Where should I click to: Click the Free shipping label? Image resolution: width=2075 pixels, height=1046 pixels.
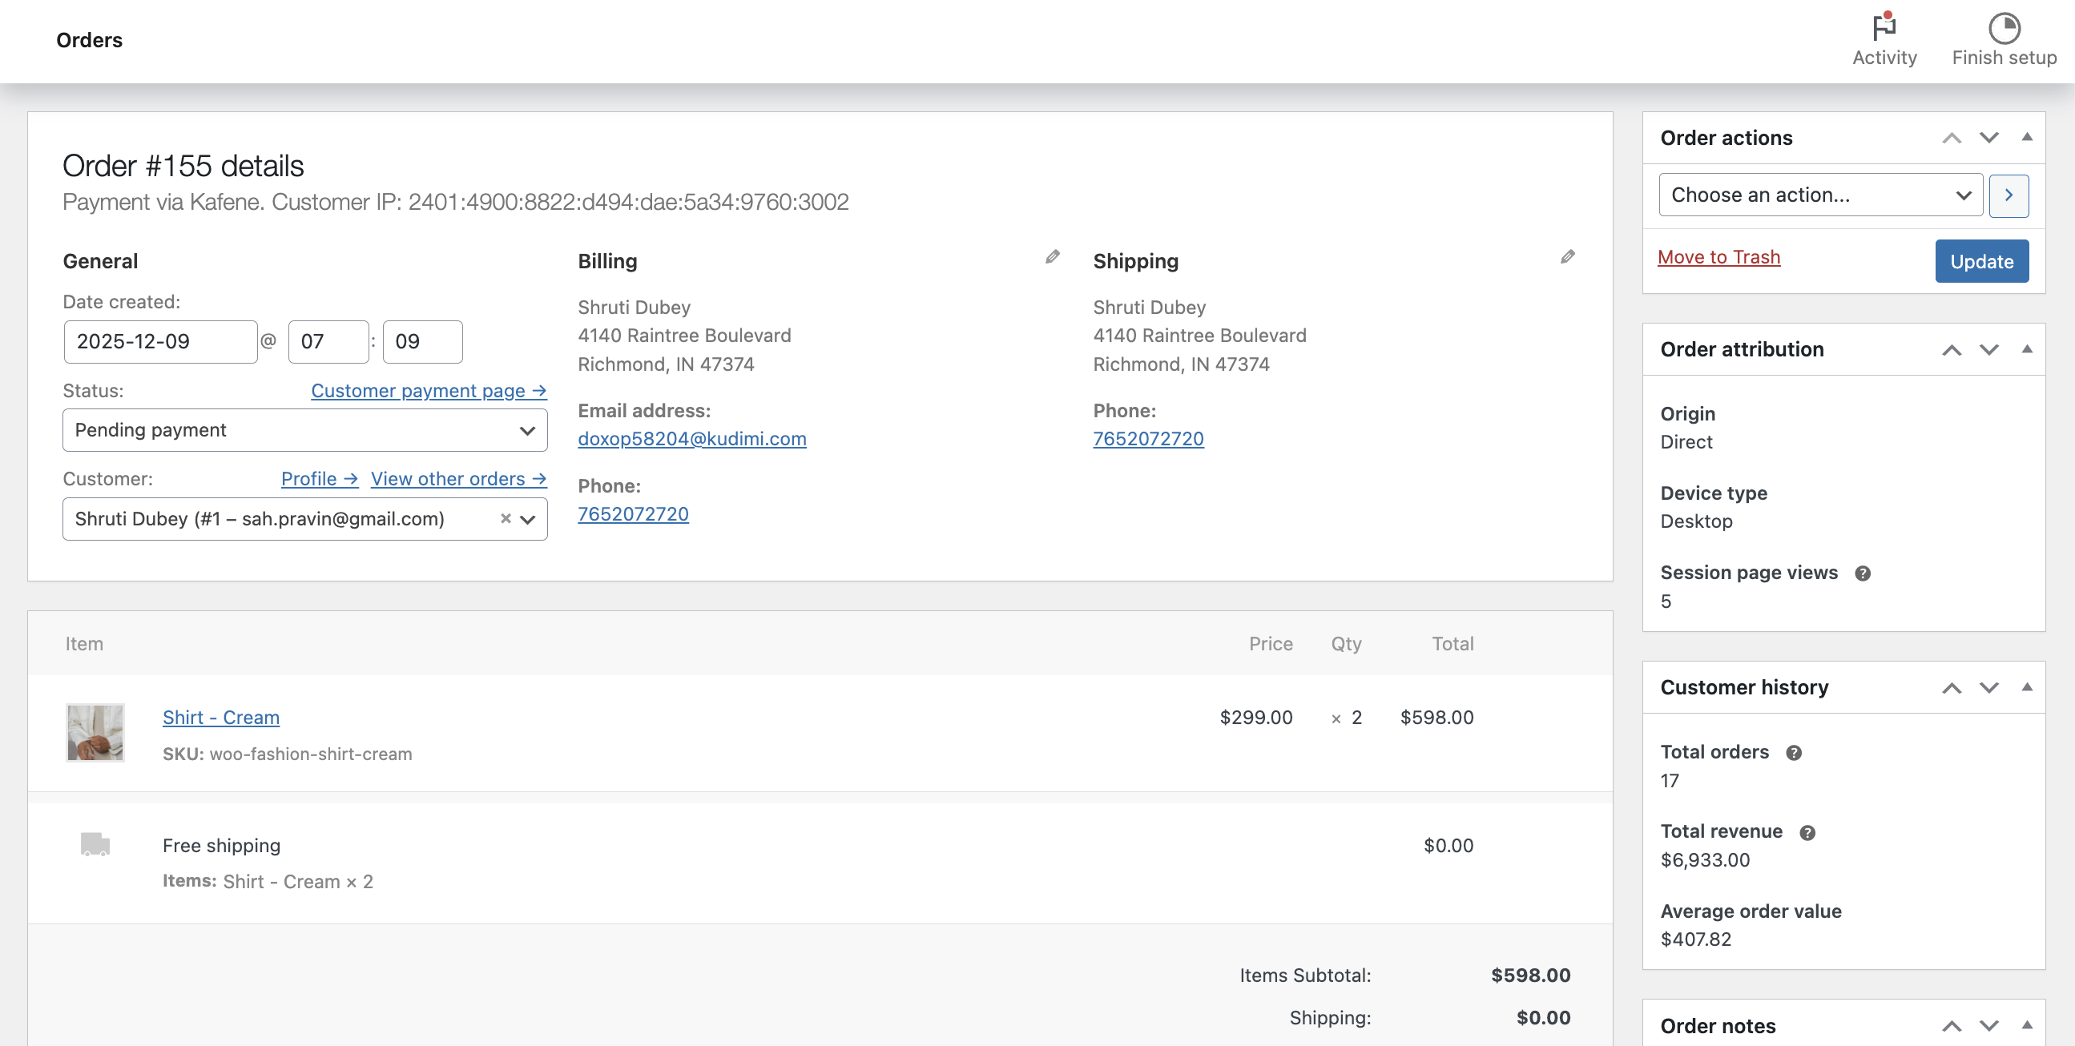(221, 846)
